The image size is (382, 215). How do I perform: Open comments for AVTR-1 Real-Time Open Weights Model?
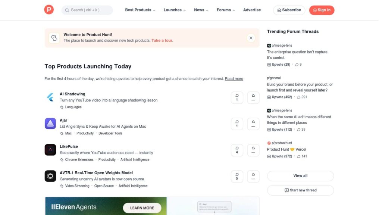(x=237, y=177)
